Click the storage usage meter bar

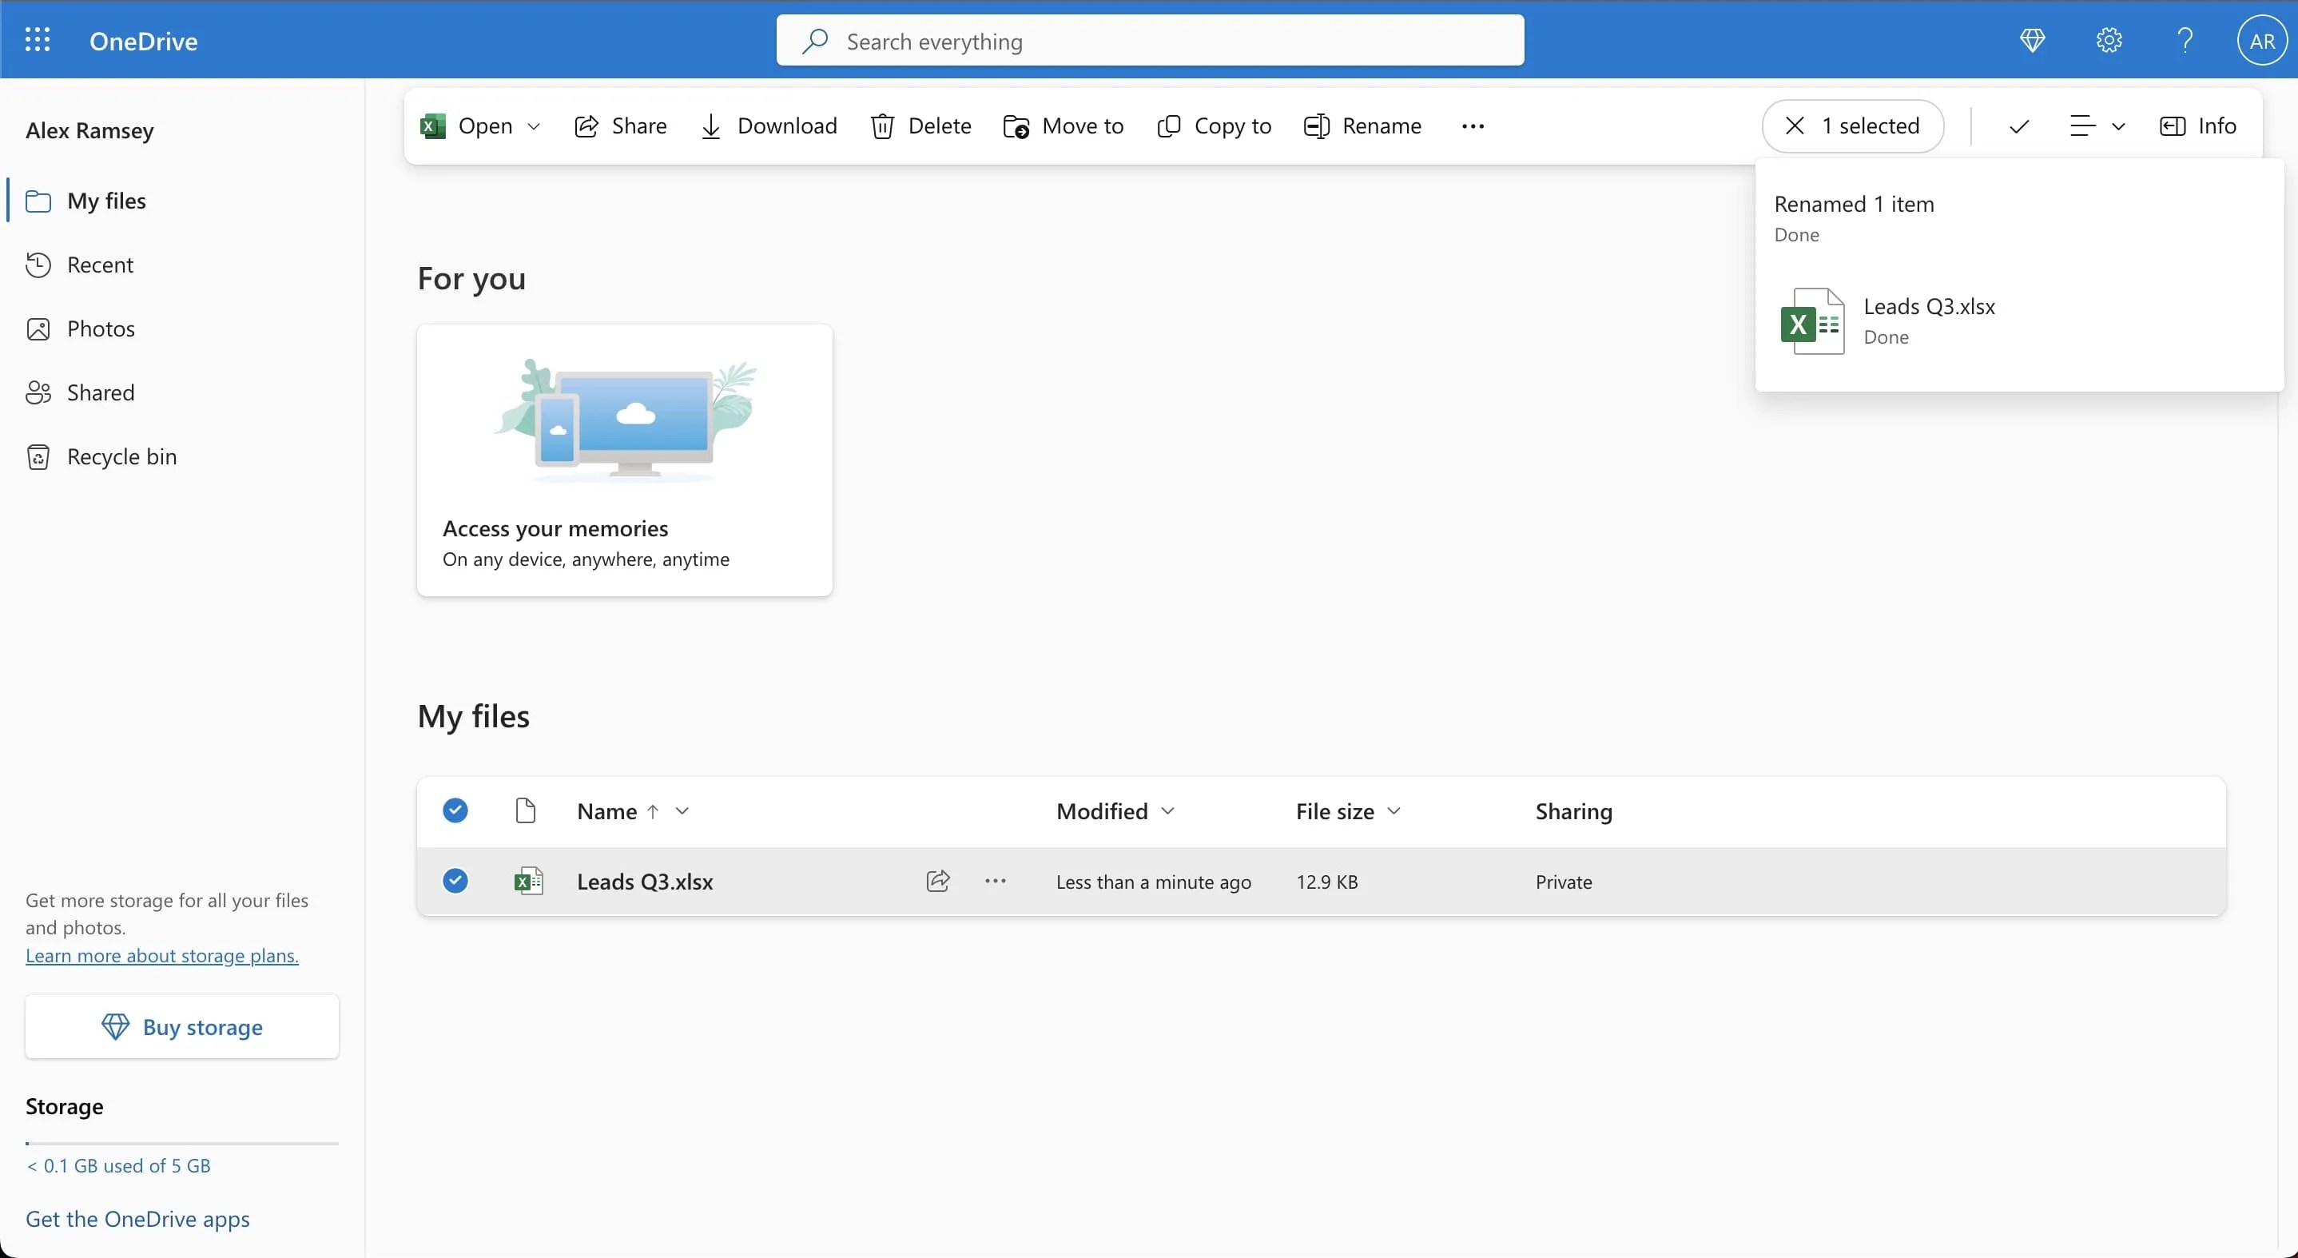[x=181, y=1143]
